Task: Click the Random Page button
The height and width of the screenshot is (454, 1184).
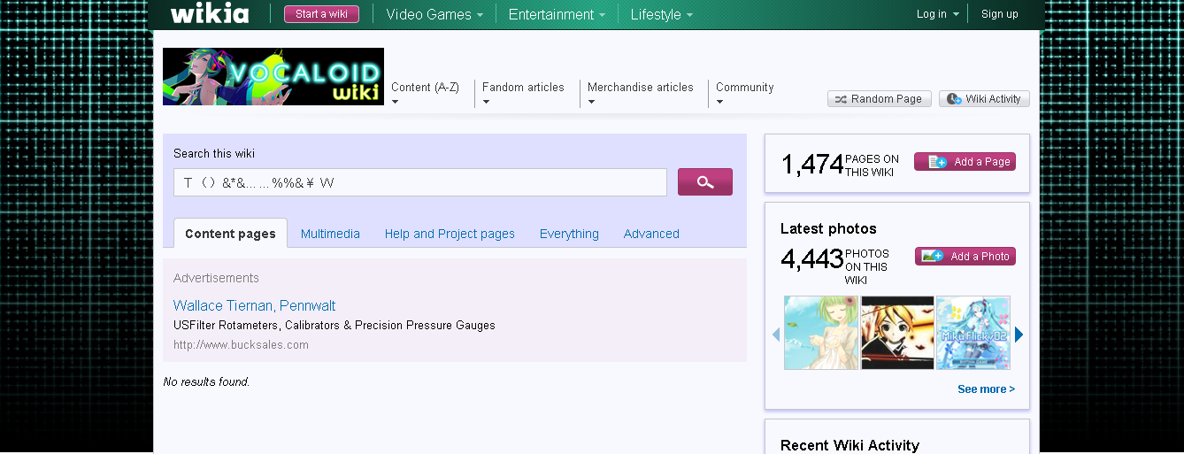Action: (x=879, y=99)
